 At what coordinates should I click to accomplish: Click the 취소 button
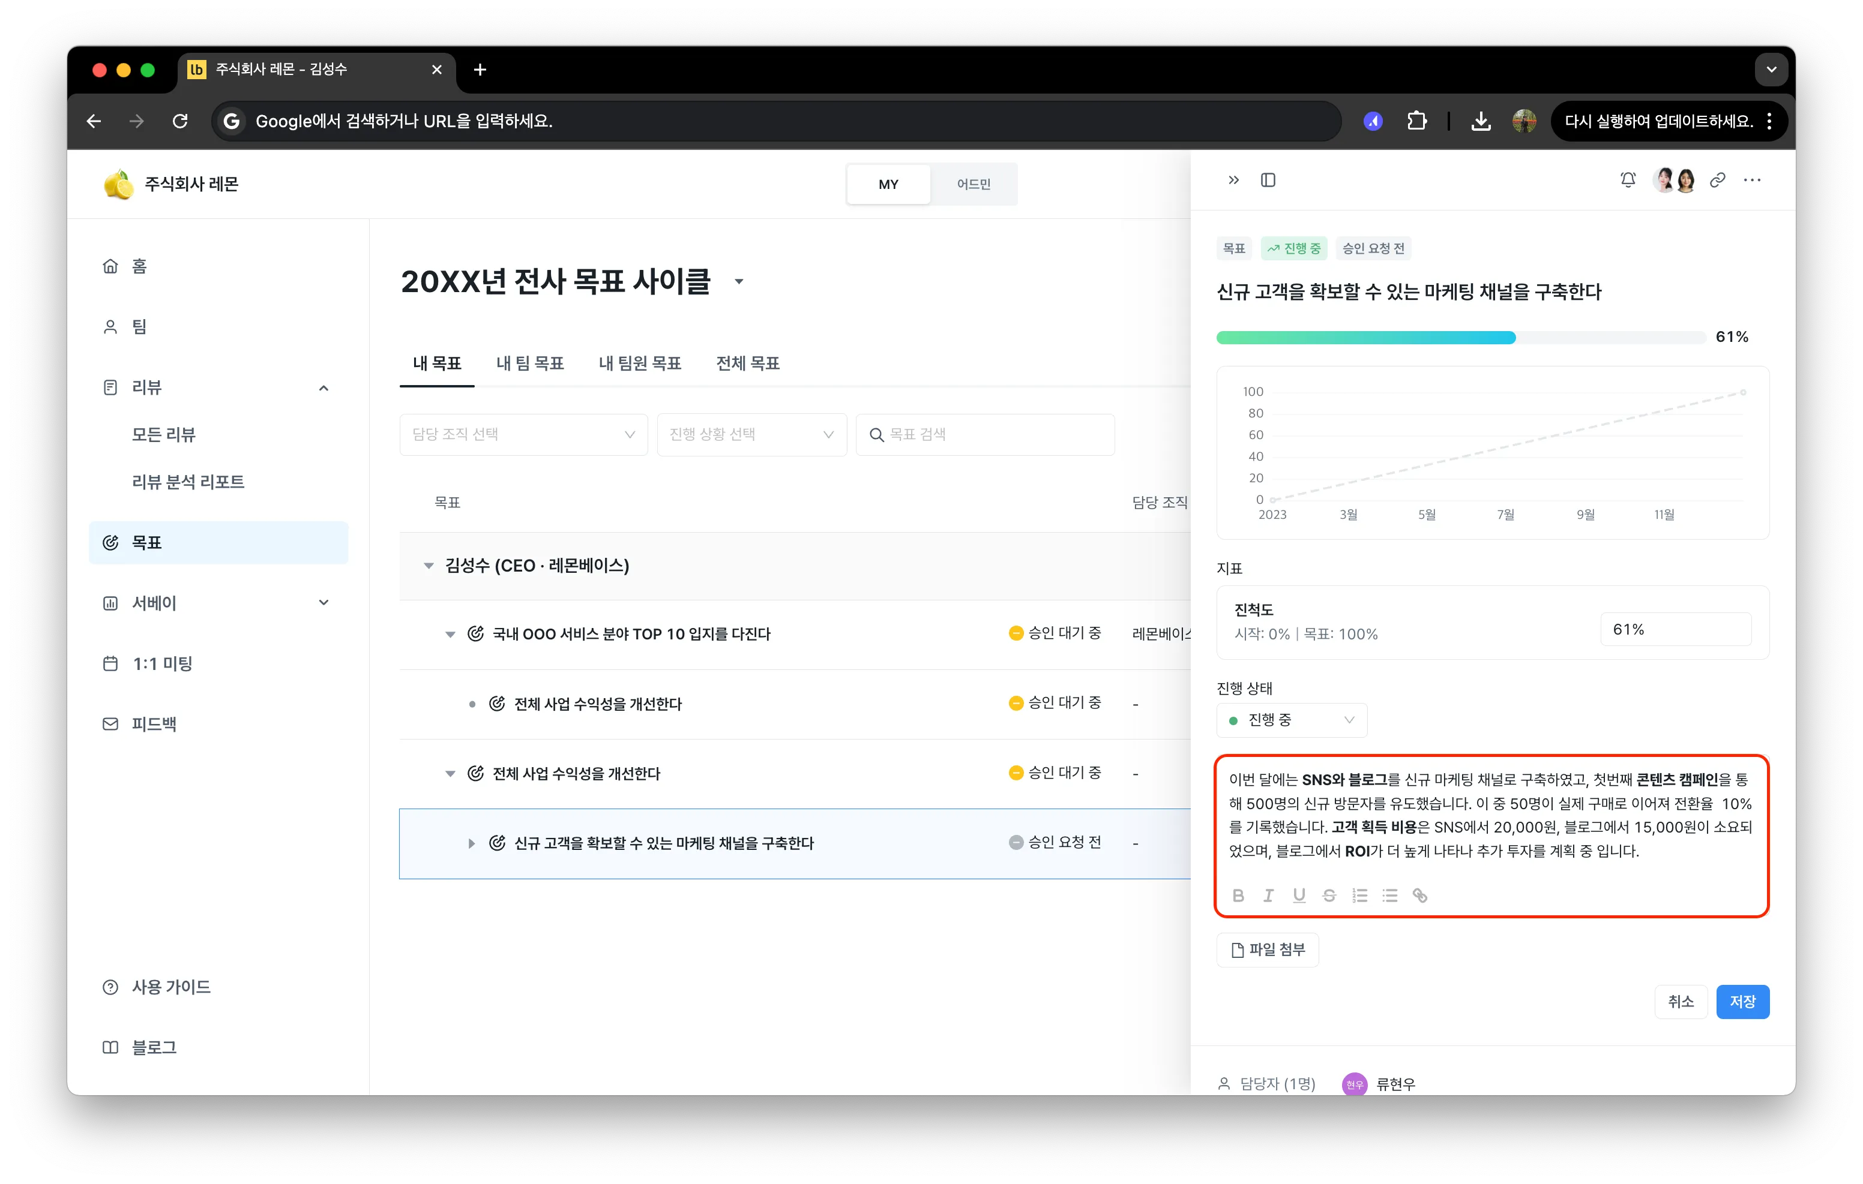[1681, 1002]
